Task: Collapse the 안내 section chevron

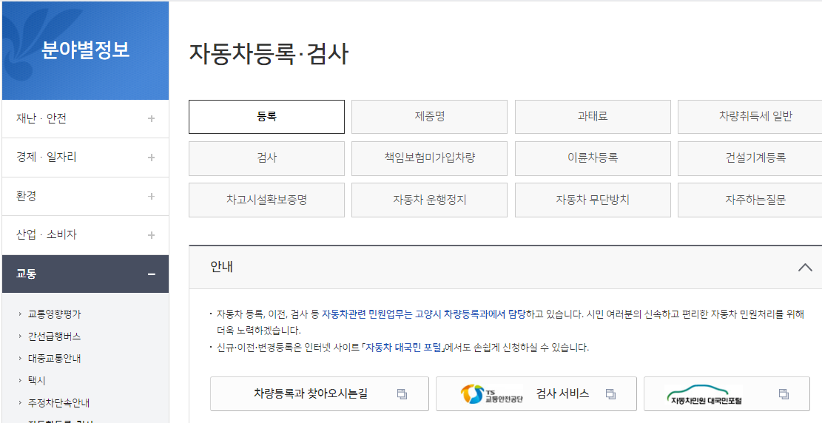Action: click(x=805, y=267)
